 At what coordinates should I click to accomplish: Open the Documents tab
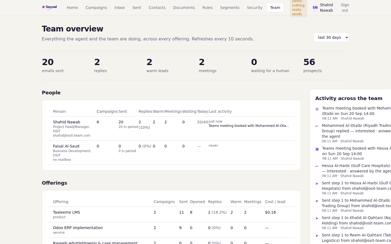coord(184,8)
